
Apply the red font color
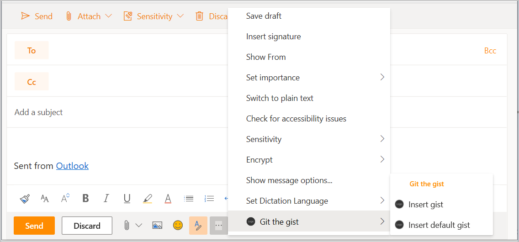tap(168, 198)
